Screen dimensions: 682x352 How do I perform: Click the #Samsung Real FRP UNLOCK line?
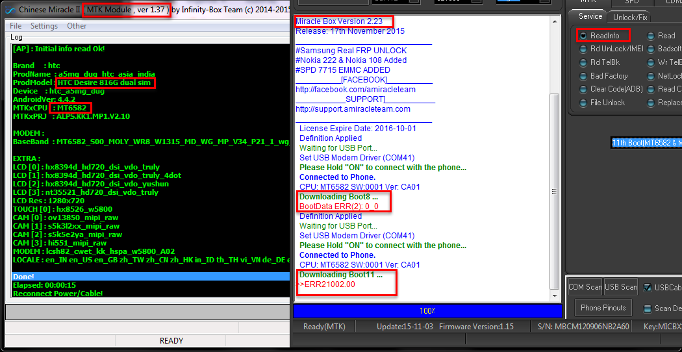click(x=351, y=51)
